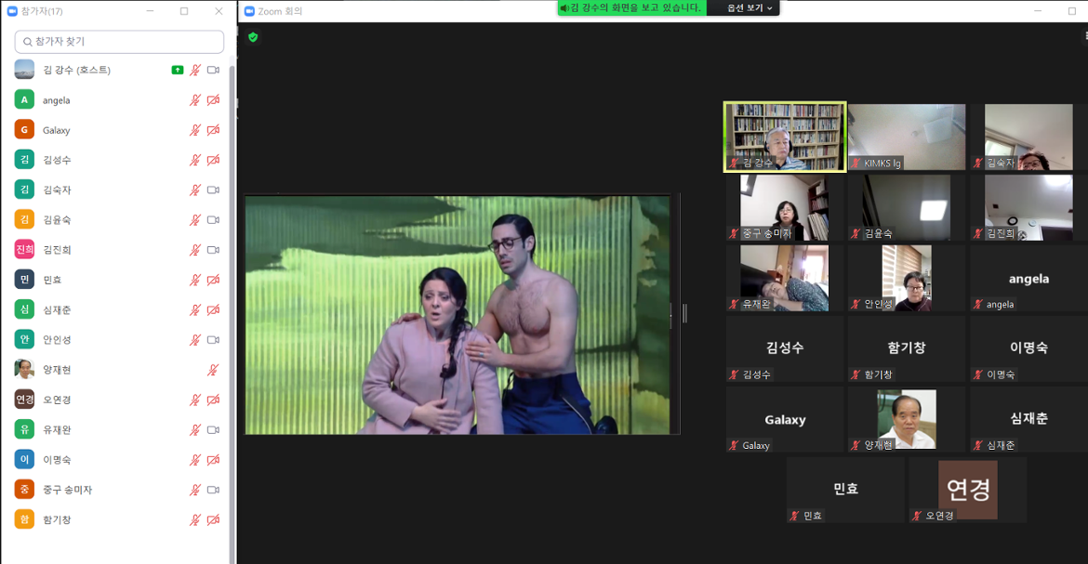Select 중구 송미자 in the participant list
The image size is (1088, 564).
point(67,490)
